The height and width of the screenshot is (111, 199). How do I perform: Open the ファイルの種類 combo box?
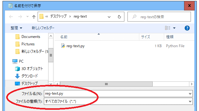118,101
